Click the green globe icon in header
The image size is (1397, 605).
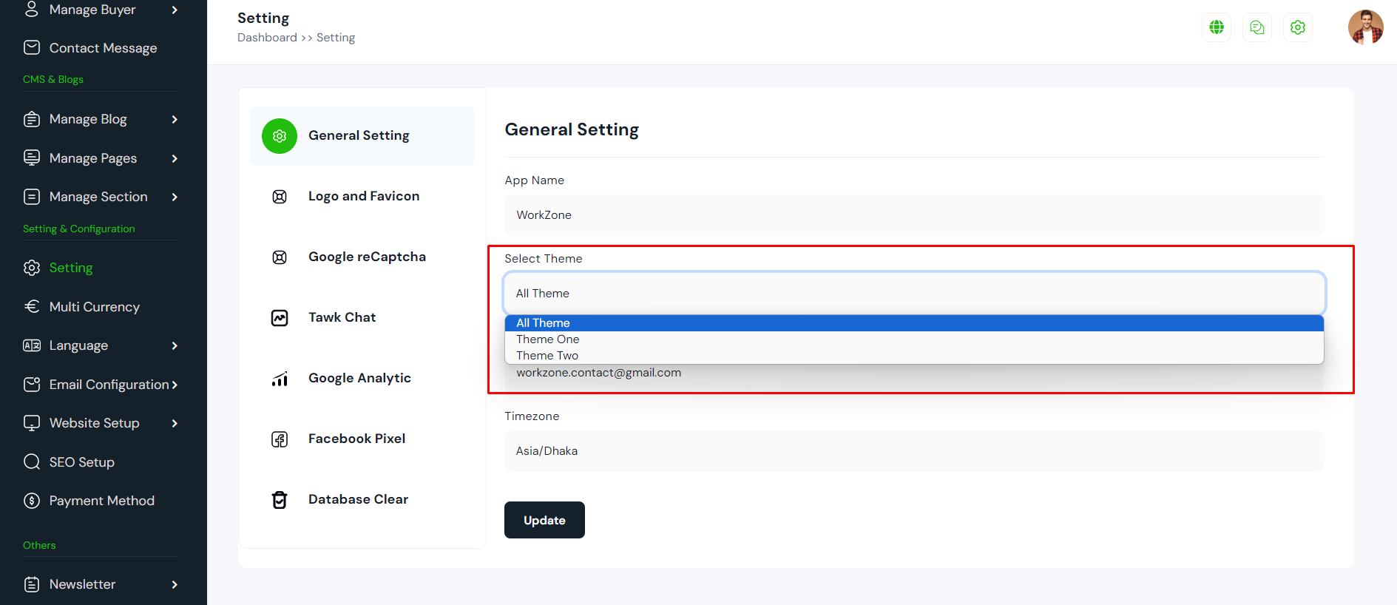point(1216,27)
